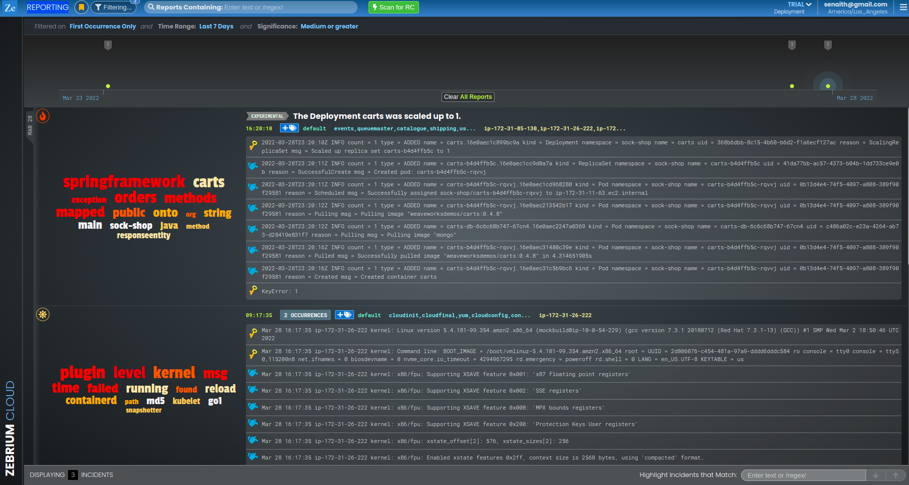Click the bird icon on the MPX bounds registers line
This screenshot has height=485, width=909.
[253, 407]
